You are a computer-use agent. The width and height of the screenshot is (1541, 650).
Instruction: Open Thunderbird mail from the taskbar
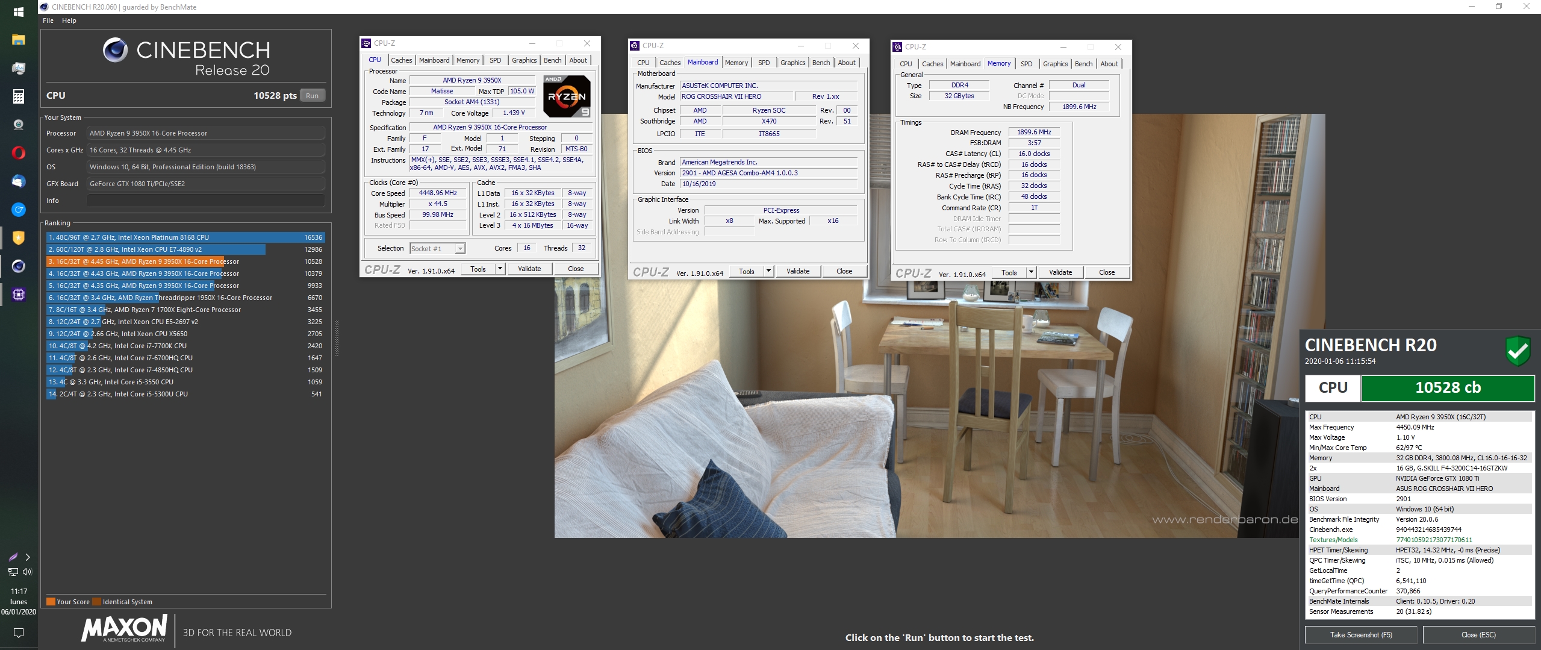pyautogui.click(x=19, y=181)
